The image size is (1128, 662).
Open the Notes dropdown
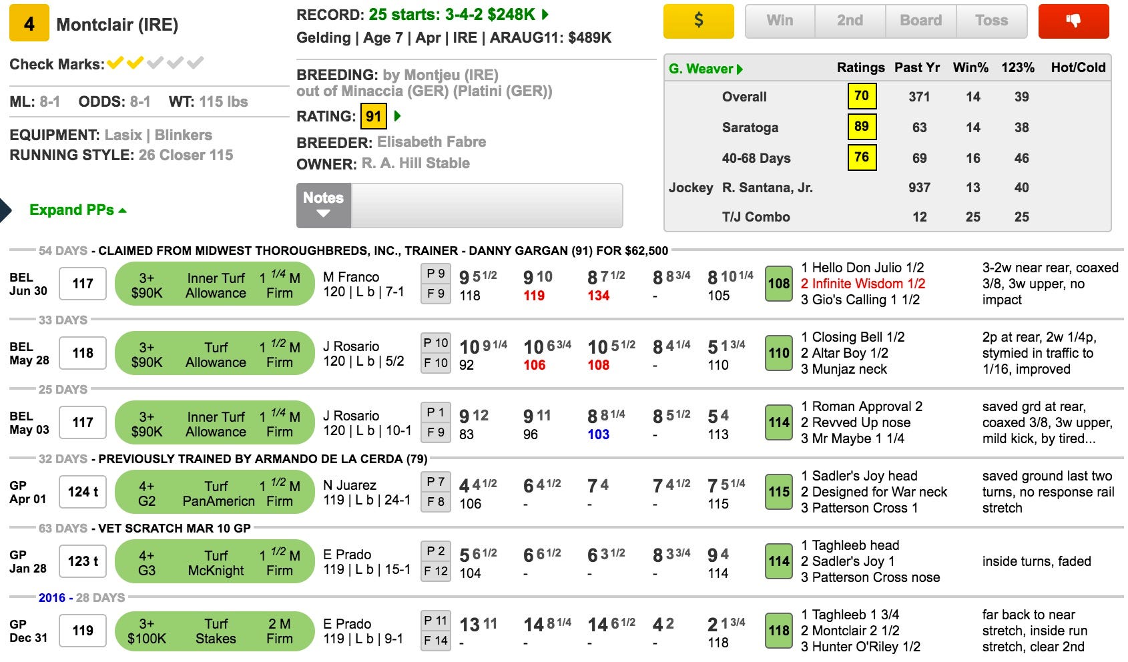(x=324, y=206)
